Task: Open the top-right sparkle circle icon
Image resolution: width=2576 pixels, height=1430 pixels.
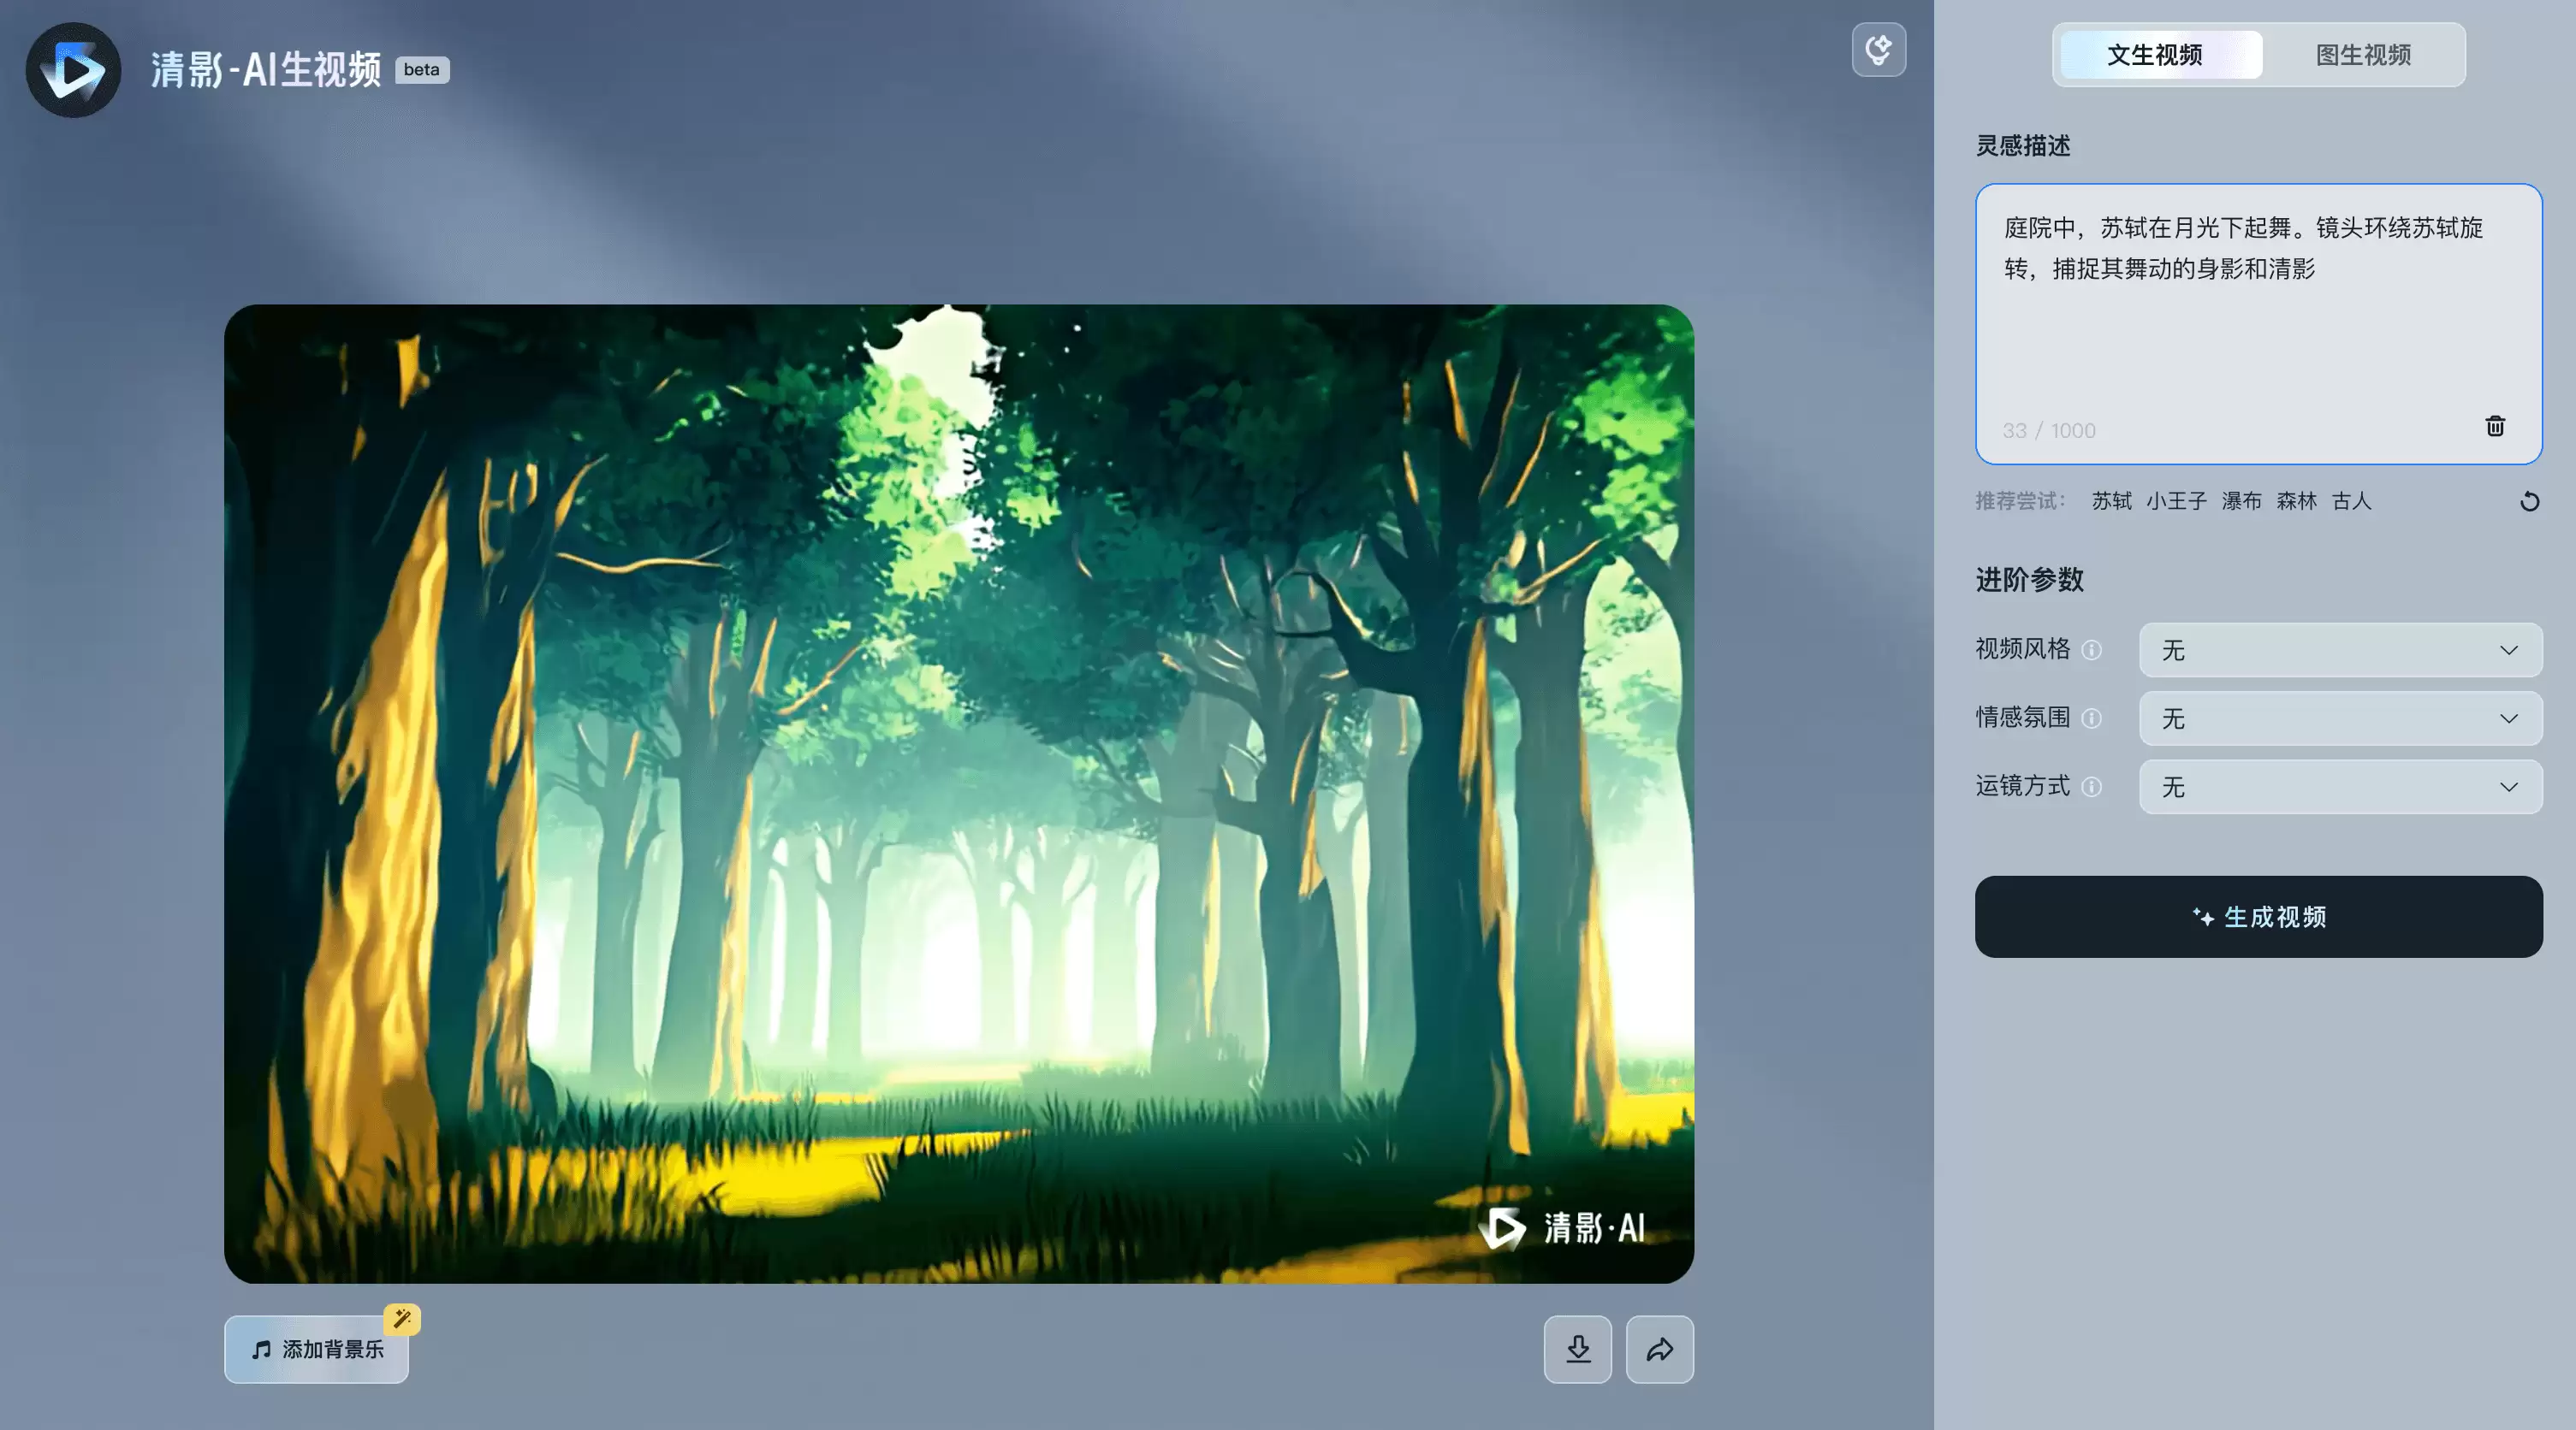Action: pos(1878,50)
